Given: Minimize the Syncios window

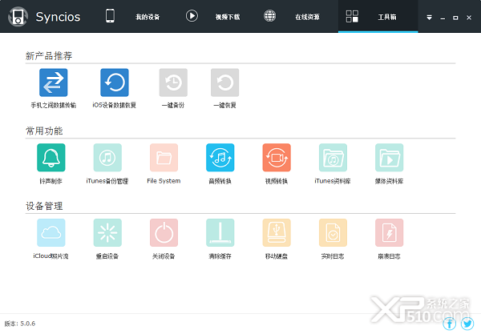Looking at the screenshot, I should tap(443, 18).
